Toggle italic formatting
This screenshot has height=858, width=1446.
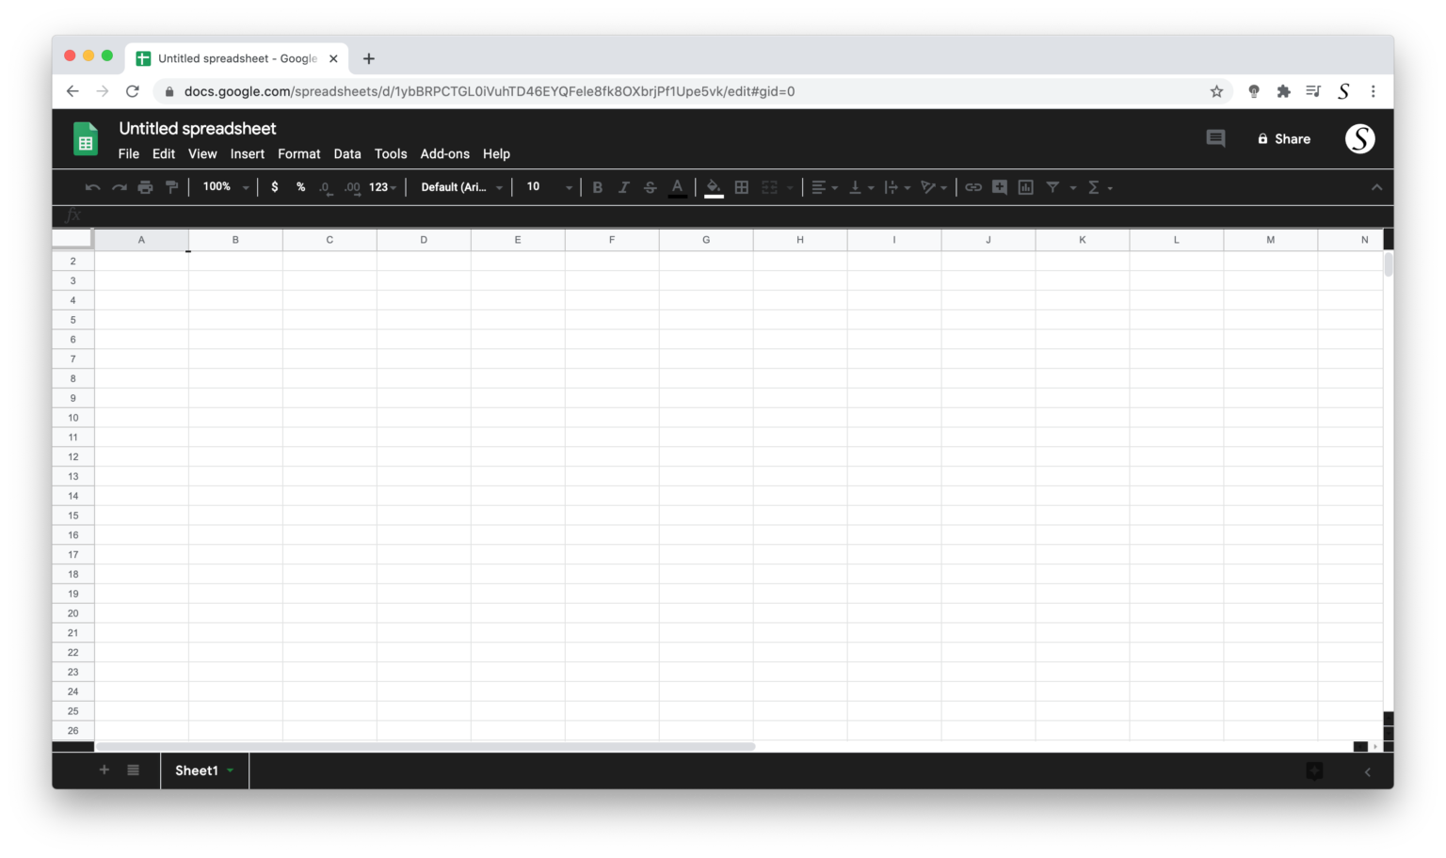624,187
